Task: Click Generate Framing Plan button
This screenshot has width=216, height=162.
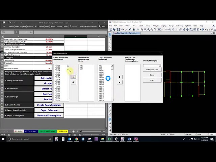Action: (49, 115)
